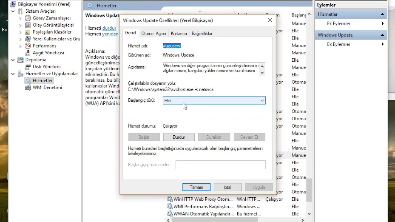Screen dimensions: 395x222
Task: Click horizontal scrollbar right arrow
Action: pyautogui.click(x=303, y=220)
